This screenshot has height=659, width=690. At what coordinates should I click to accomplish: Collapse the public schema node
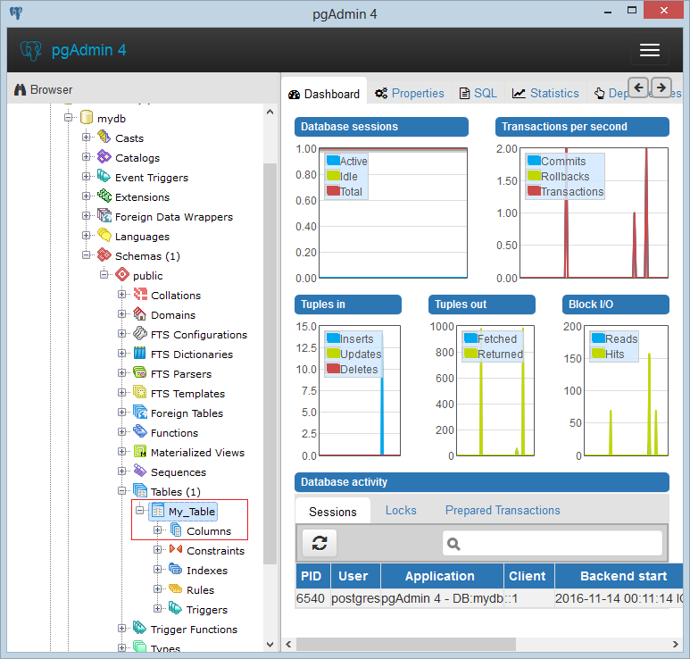[x=104, y=275]
